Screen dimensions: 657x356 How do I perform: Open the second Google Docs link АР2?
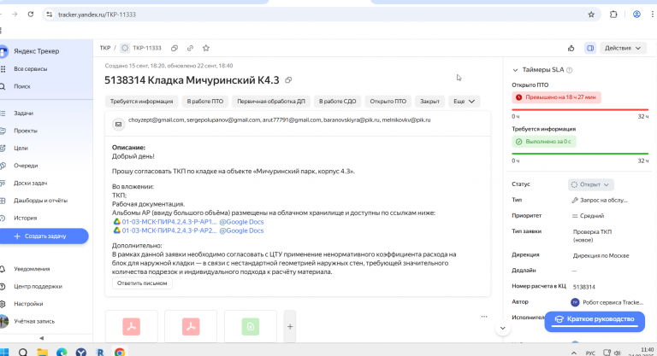pos(188,231)
